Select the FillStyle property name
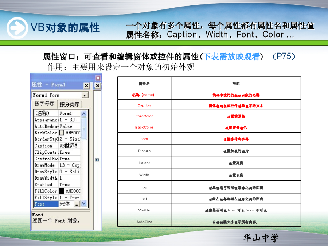 tap(46, 198)
